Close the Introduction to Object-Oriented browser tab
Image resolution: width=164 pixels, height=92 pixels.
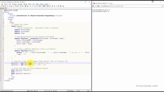(108, 3)
